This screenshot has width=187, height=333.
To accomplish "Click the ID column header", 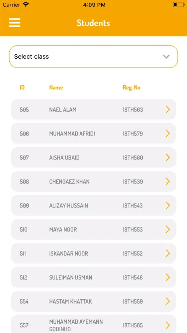I will point(22,88).
